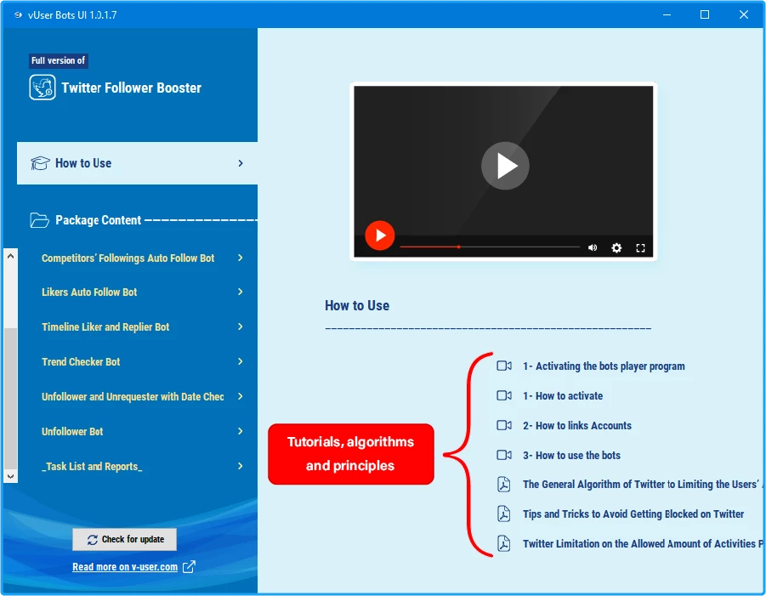Viewport: 766px width, 596px height.
Task: Click the Twitter Follower Booster title text
Action: click(x=132, y=88)
